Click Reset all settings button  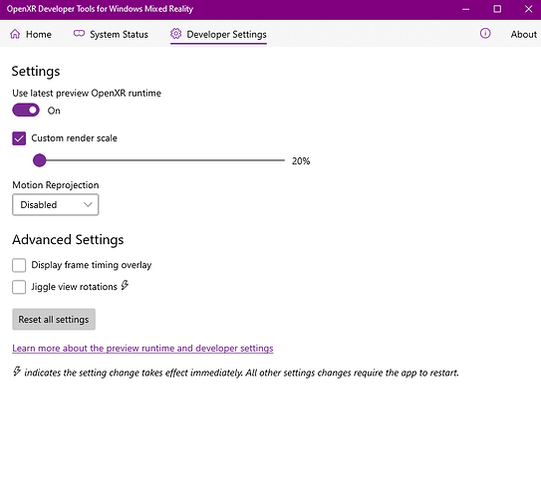pyautogui.click(x=54, y=320)
